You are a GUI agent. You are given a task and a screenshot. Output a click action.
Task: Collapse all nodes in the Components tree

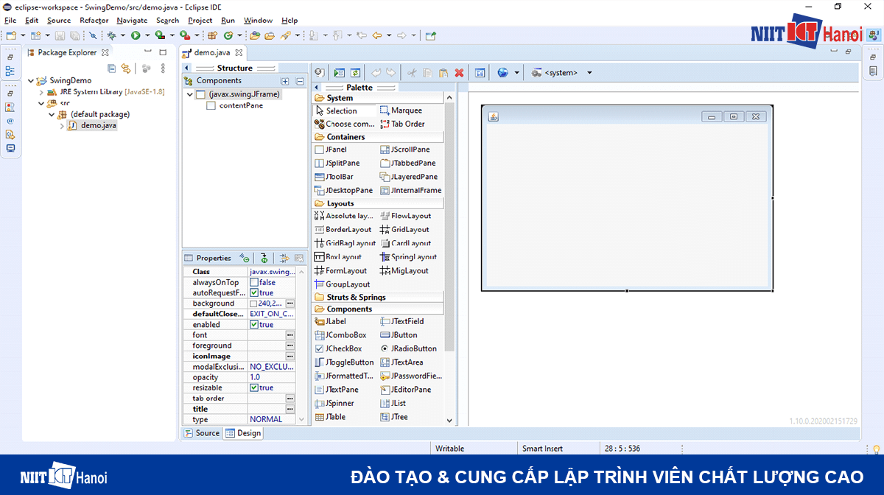pos(299,80)
